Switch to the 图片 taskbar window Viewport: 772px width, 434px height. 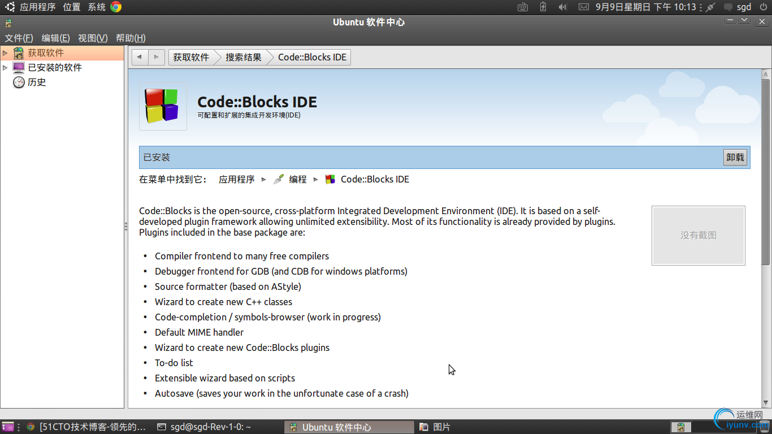point(435,427)
